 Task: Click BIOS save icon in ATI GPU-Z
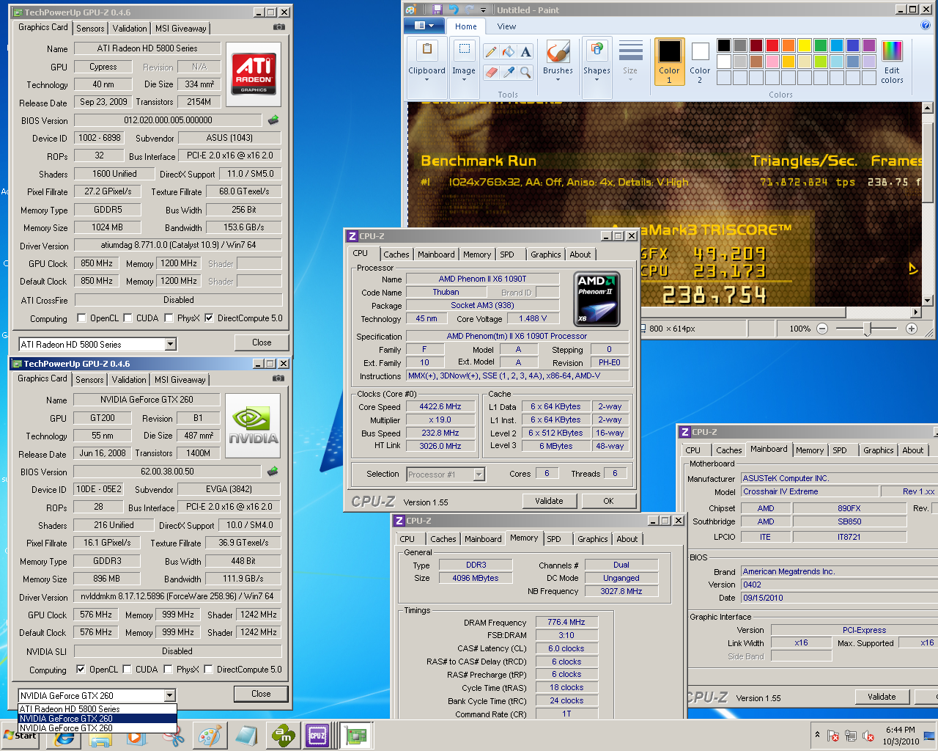tap(274, 120)
